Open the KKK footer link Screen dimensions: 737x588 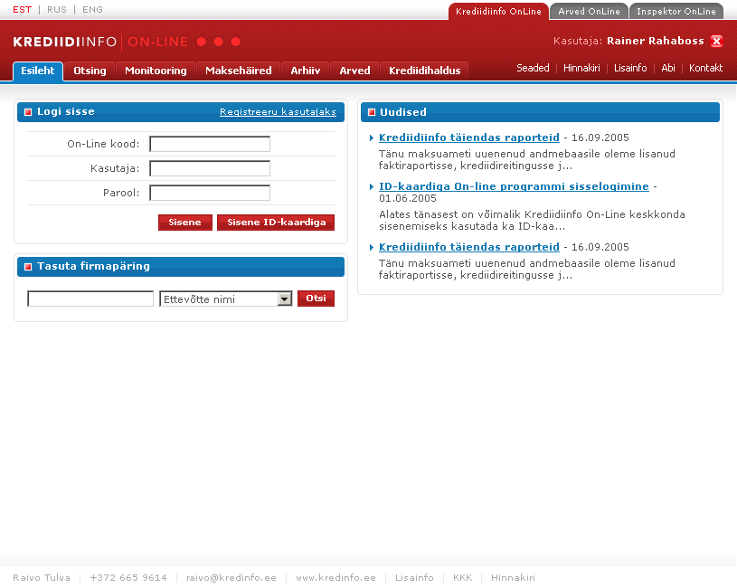[462, 578]
